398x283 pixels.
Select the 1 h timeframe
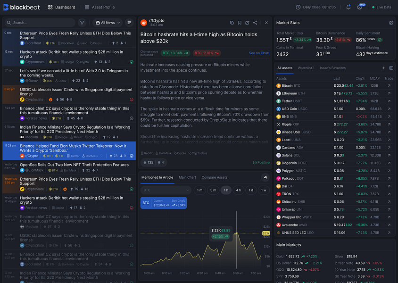pos(226,190)
